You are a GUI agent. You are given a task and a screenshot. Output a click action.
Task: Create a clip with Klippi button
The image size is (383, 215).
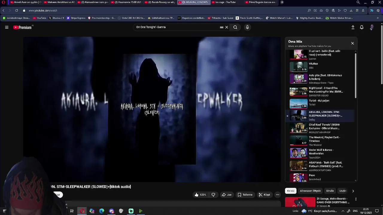pos(264,195)
